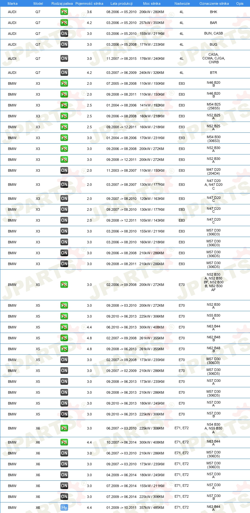This screenshot has width=250, height=513.
Task: Click ON diesel icon in Audi Q7 176kW / 240KM row
Action: pyautogui.click(x=64, y=59)
